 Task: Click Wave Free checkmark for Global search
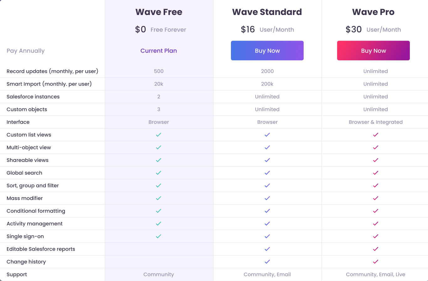(159, 173)
